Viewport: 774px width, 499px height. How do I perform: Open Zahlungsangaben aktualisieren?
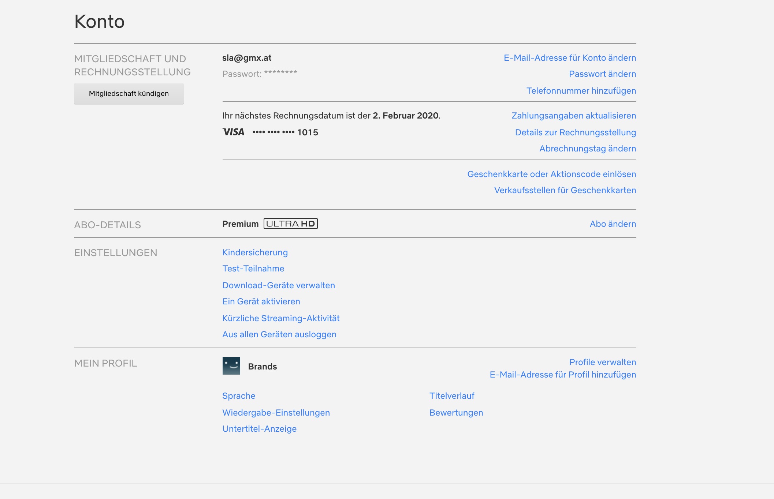click(x=573, y=116)
